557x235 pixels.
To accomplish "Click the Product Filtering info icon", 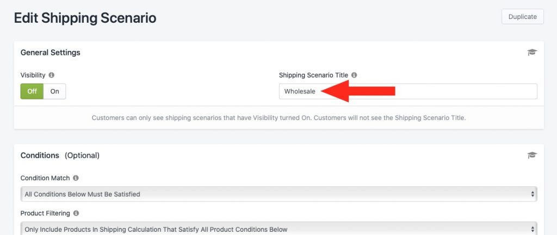I will [76, 213].
